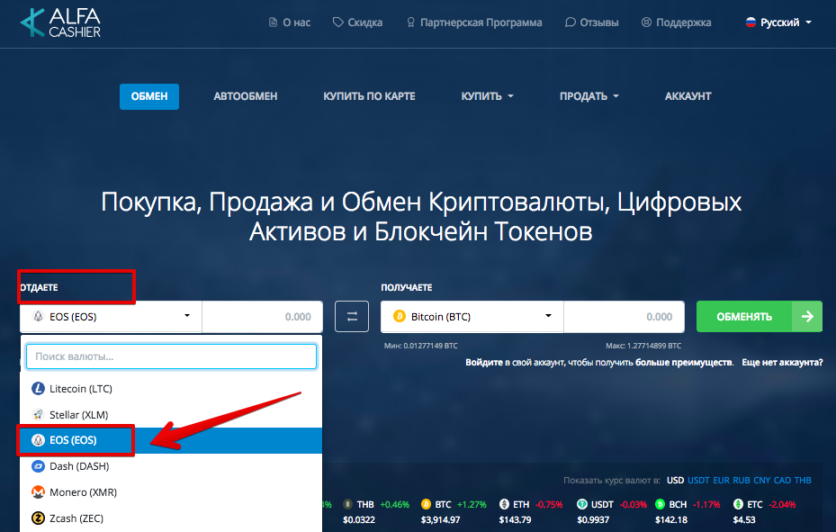Screen dimensions: 836x532
Task: Click the tag icon beside Скидка
Action: pyautogui.click(x=338, y=23)
